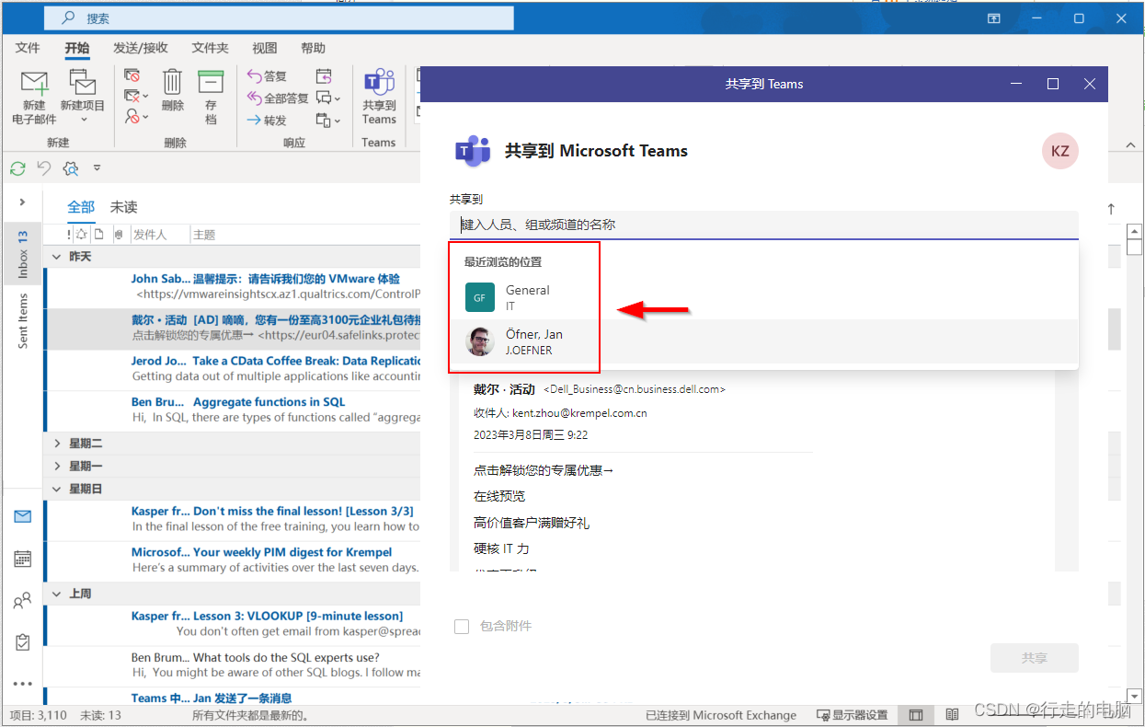Viewport: 1145px width, 727px height.
Task: Show the Unread (未读) message filter
Action: tap(123, 207)
